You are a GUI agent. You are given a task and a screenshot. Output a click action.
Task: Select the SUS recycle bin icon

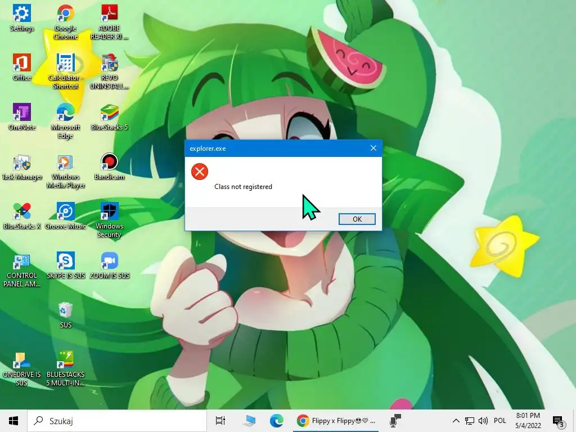(x=65, y=315)
